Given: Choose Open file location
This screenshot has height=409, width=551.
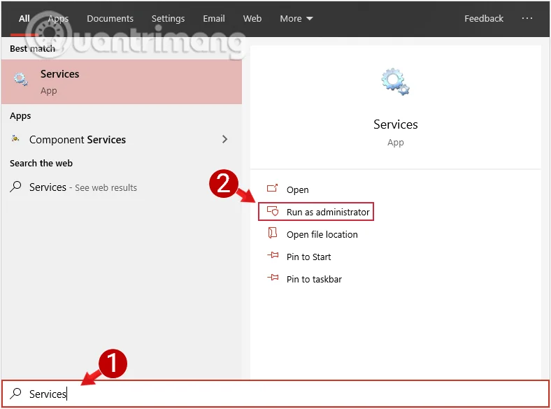Looking at the screenshot, I should (322, 234).
